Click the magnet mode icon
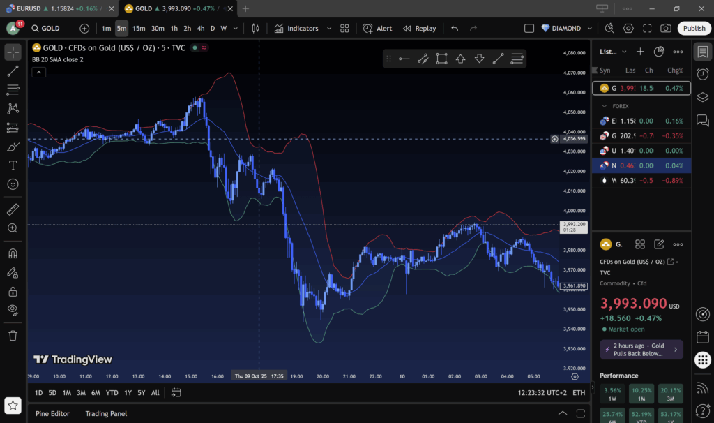The image size is (714, 423). pos(13,254)
